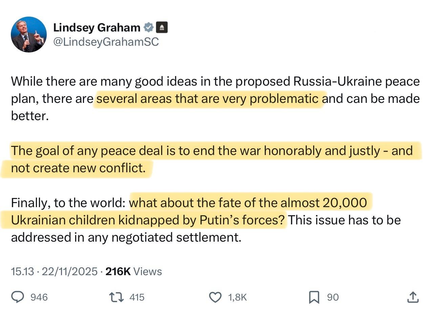Click the 946 replies count

click(x=39, y=297)
